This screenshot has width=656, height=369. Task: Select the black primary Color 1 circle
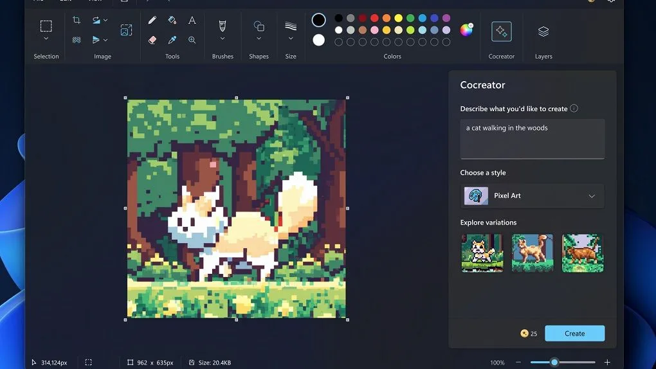click(318, 20)
